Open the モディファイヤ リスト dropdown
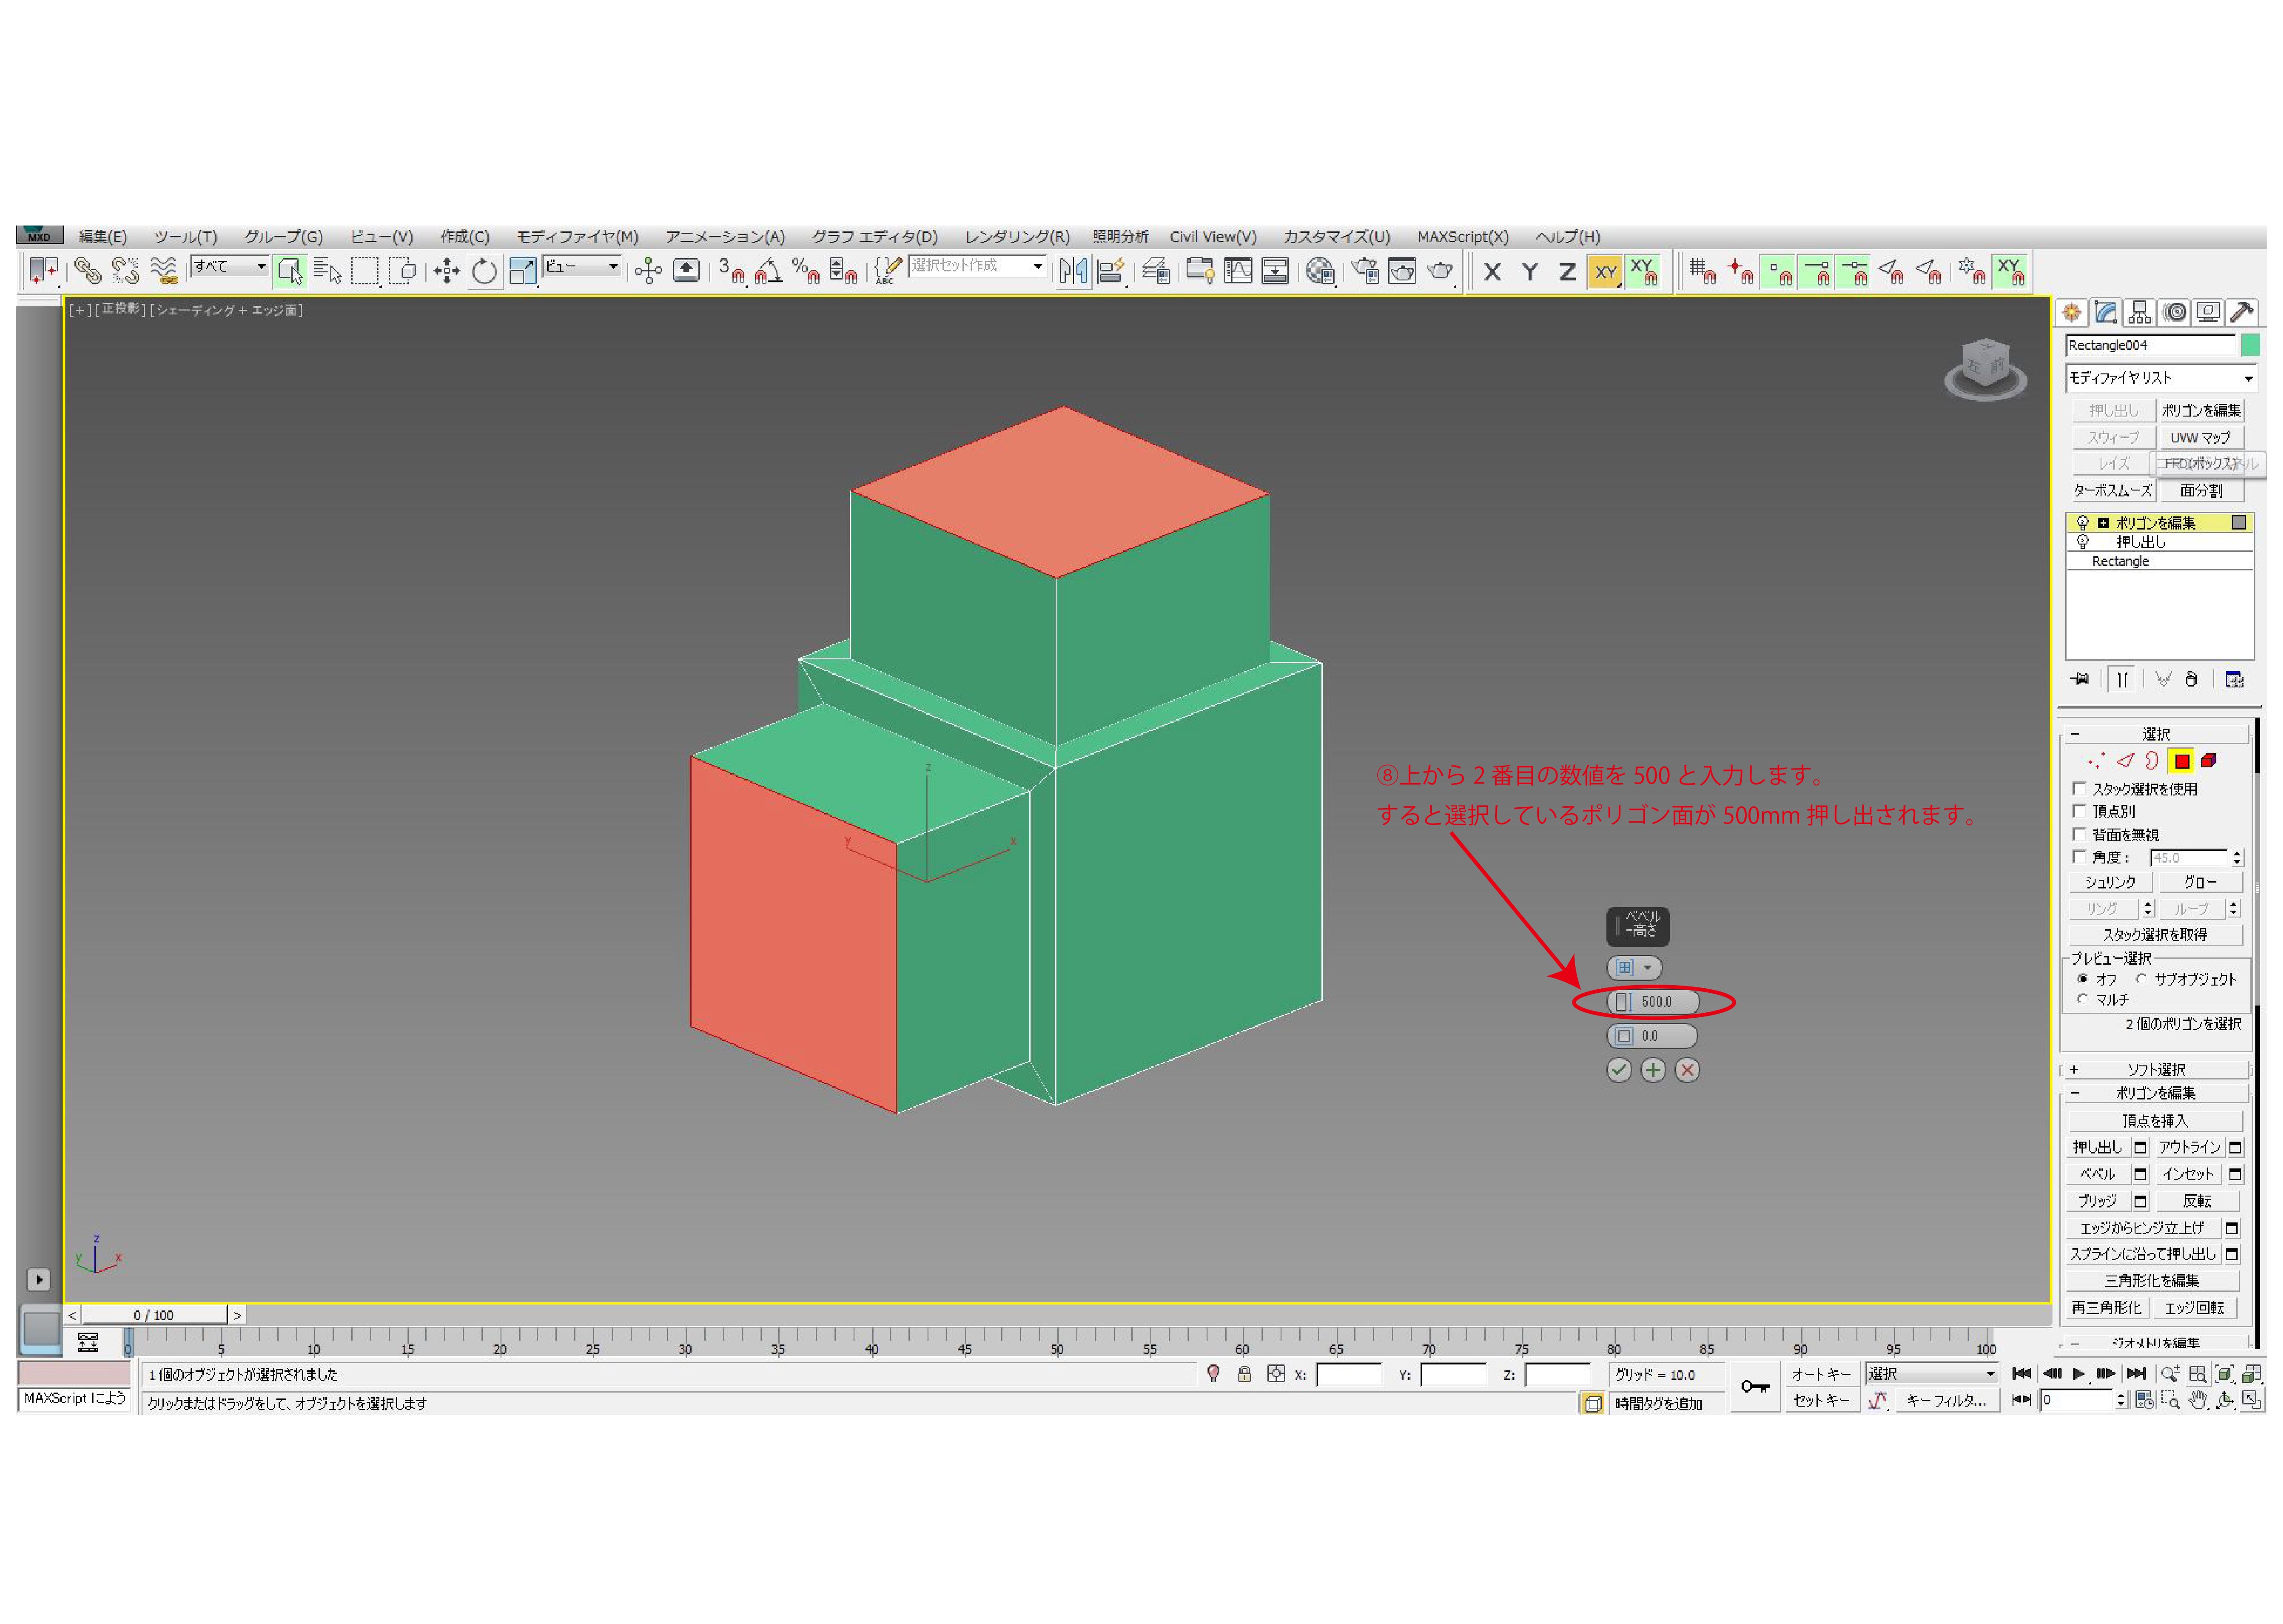The height and width of the screenshot is (1624, 2283). [2160, 378]
